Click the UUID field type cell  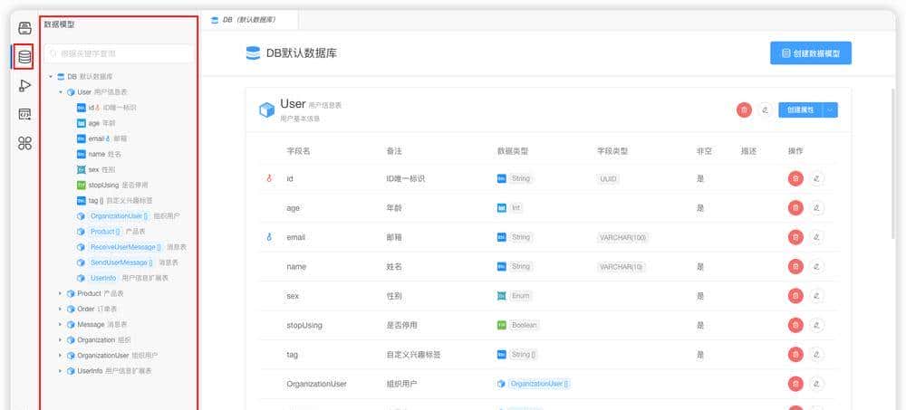[609, 179]
